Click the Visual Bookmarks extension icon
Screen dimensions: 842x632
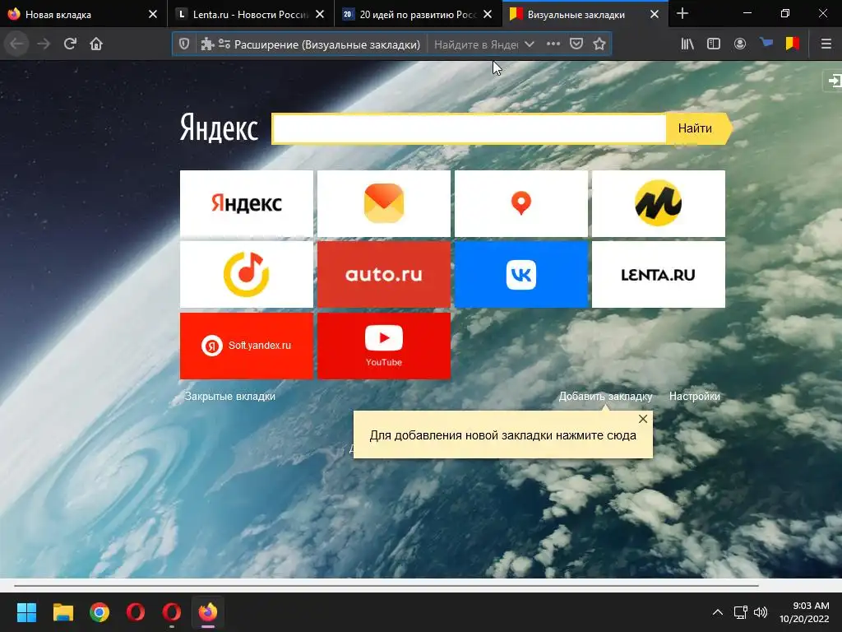pyautogui.click(x=793, y=43)
